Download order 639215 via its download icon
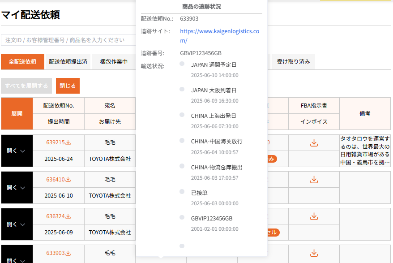 (x=68, y=142)
